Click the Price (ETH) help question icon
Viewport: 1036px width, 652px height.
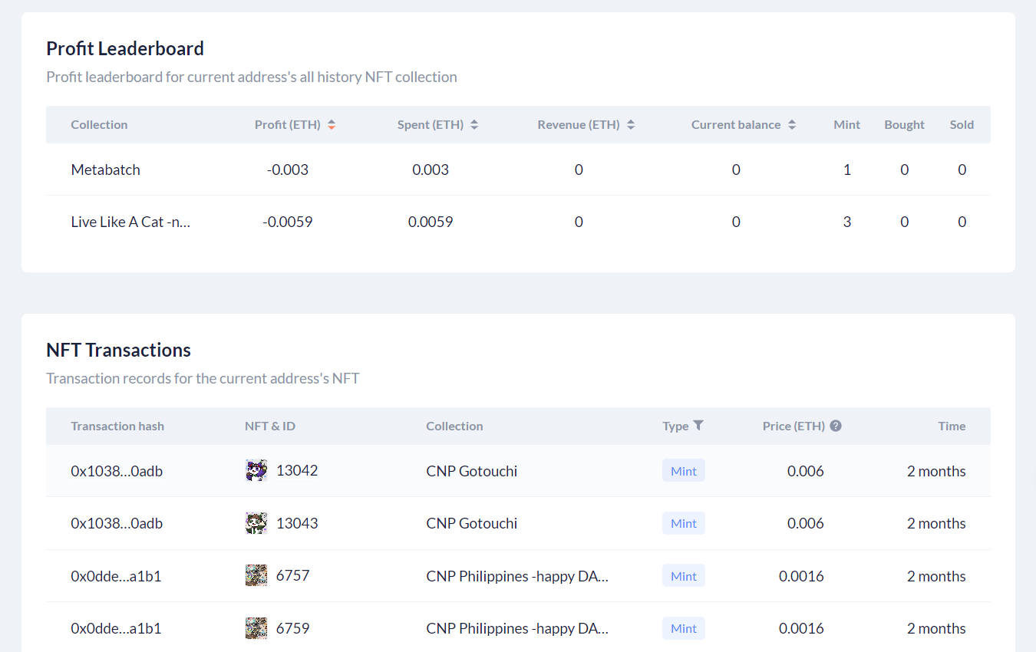[x=836, y=426]
